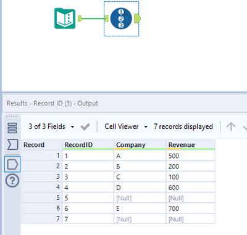Screen dimensions: 247x235
Task: Show the messages list view icon
Action: (12, 128)
